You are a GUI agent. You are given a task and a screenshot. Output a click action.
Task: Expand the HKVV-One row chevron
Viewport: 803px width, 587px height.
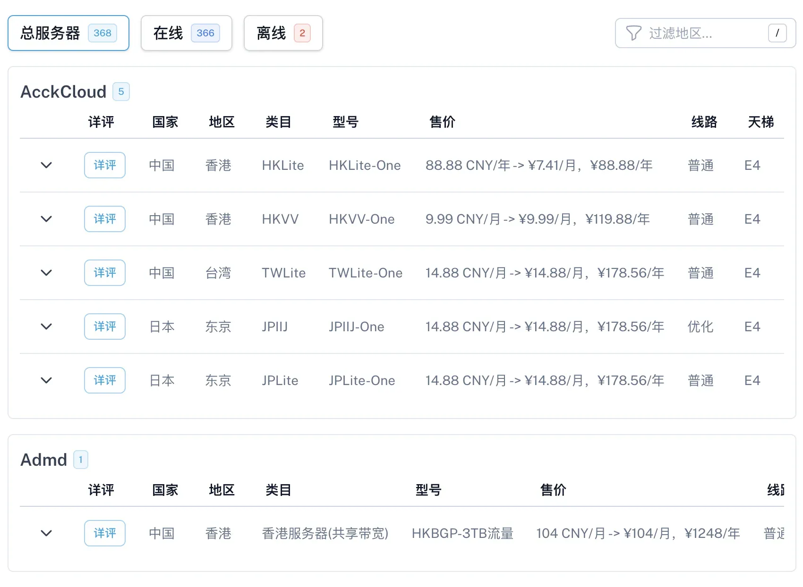[46, 219]
